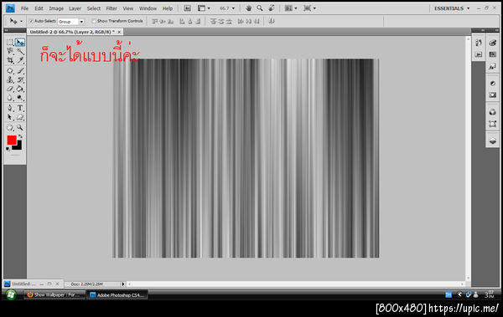Open the Masks panel icon
The width and height of the screenshot is (503, 317).
point(493,95)
